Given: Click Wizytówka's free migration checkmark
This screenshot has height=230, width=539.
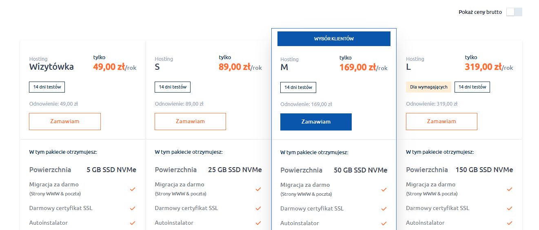Looking at the screenshot, I should (133, 189).
